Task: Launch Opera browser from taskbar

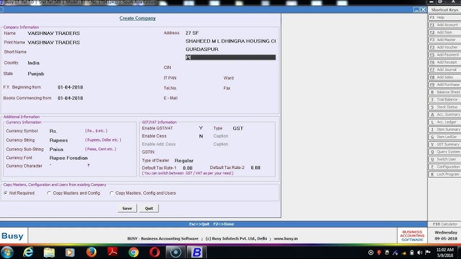Action: pos(155,252)
